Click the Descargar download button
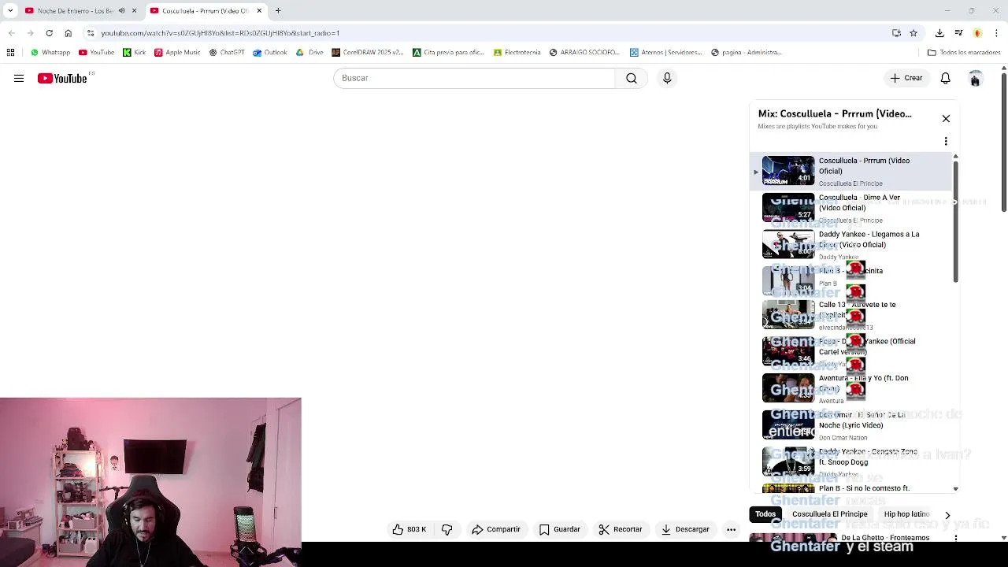This screenshot has height=567, width=1008. [685, 529]
